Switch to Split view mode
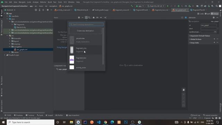This screenshot has height=125, width=222. point(207,14)
